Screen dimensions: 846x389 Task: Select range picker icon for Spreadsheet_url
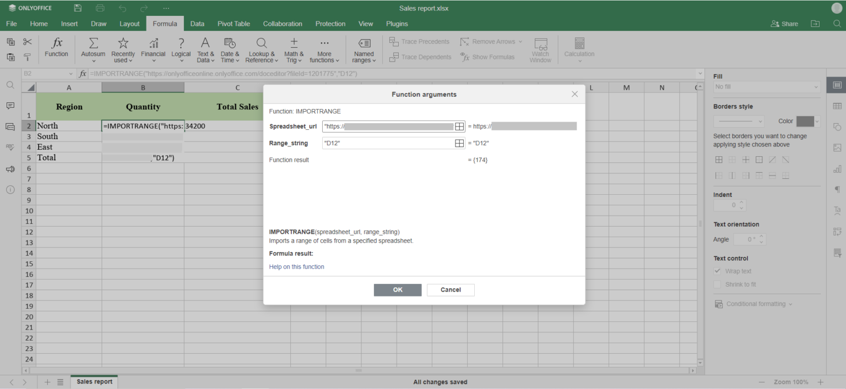tap(459, 127)
